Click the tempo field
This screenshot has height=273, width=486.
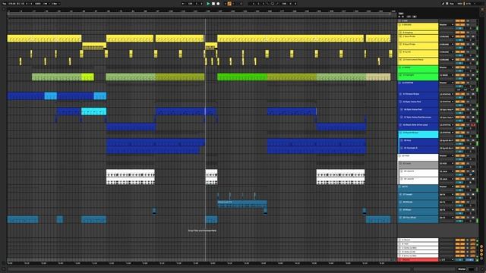point(12,4)
